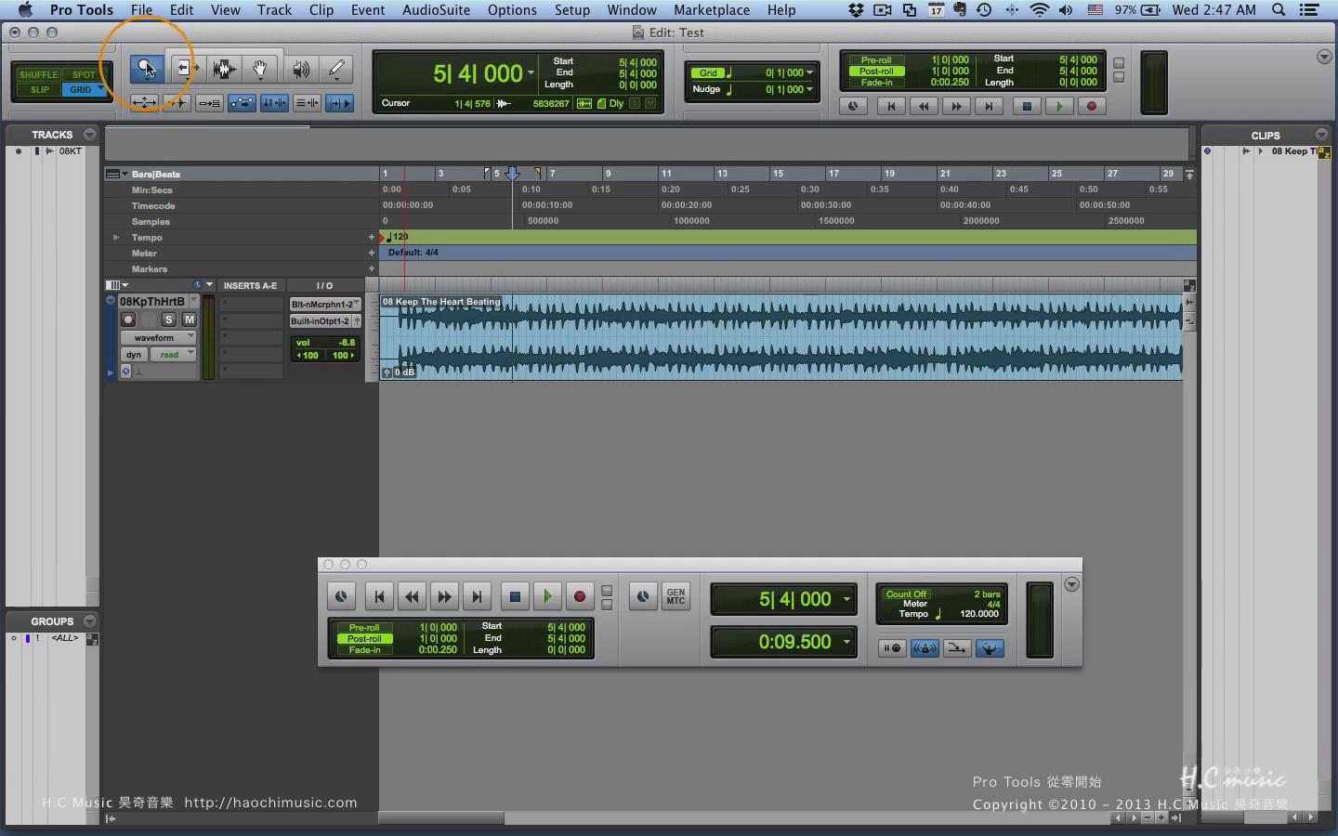Click Return to Zero in the floating Transport window
Image resolution: width=1338 pixels, height=836 pixels.
379,596
